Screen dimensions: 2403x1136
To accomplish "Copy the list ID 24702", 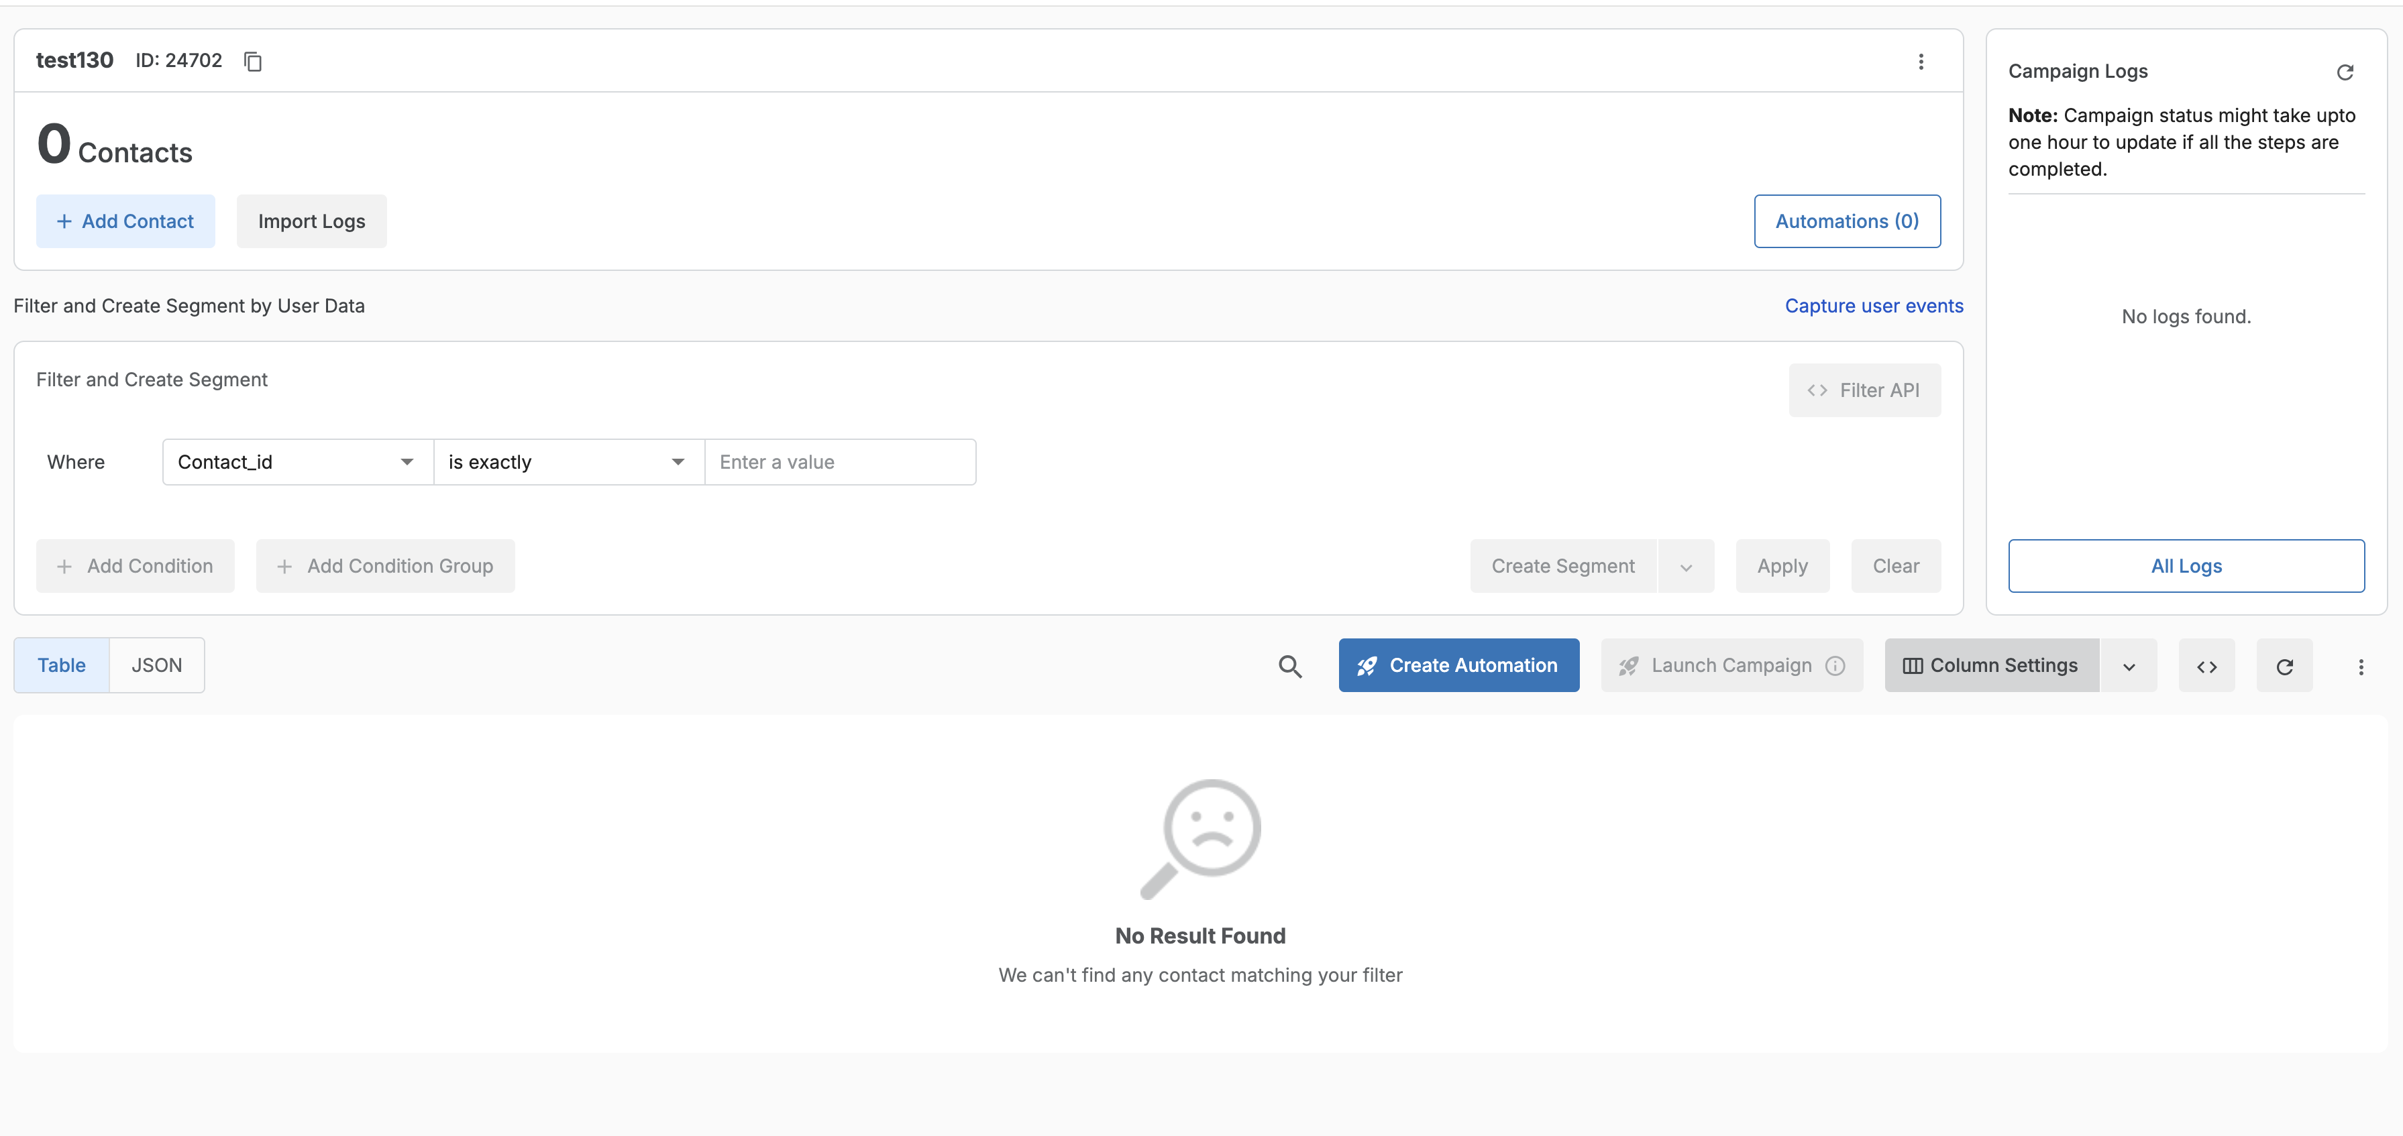I will click(x=253, y=62).
